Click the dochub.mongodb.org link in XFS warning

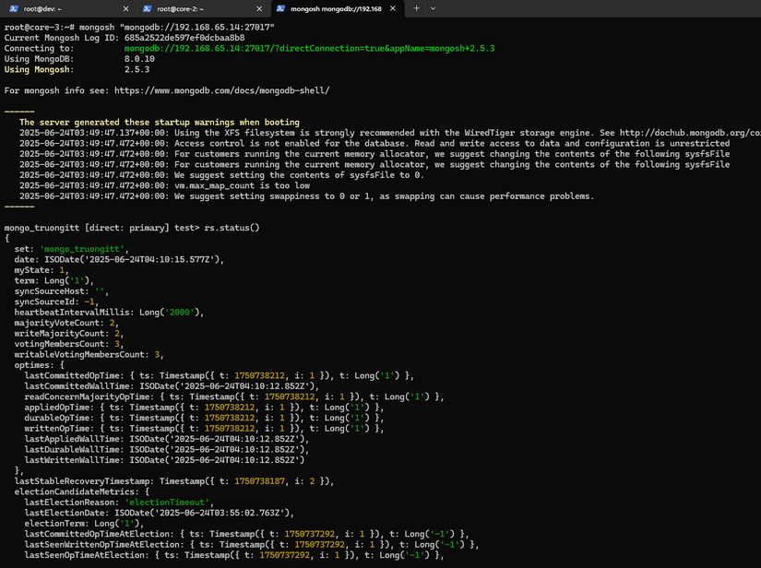(690, 133)
